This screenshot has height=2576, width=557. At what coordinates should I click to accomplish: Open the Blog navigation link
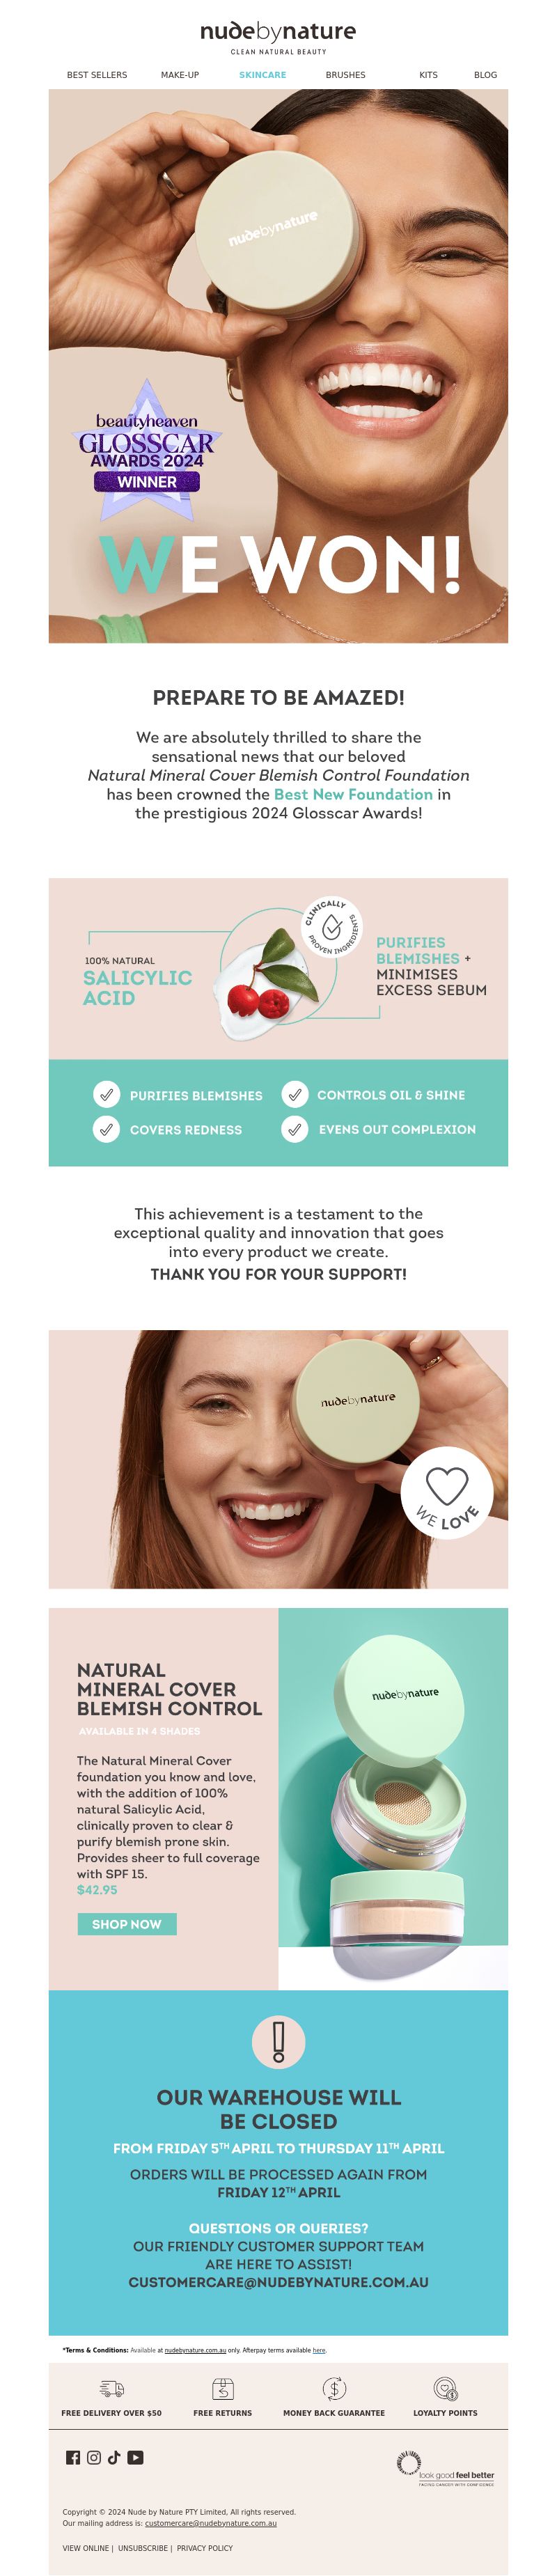pyautogui.click(x=486, y=75)
